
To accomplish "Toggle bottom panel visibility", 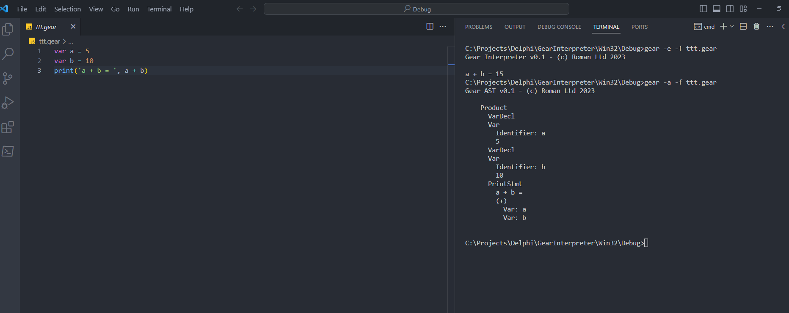I will point(717,9).
